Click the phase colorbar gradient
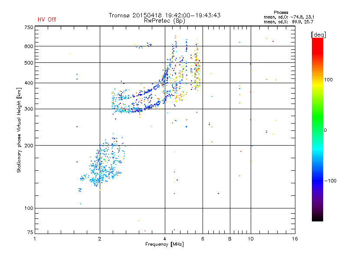Viewport: 347px width, 260px height. (x=318, y=129)
